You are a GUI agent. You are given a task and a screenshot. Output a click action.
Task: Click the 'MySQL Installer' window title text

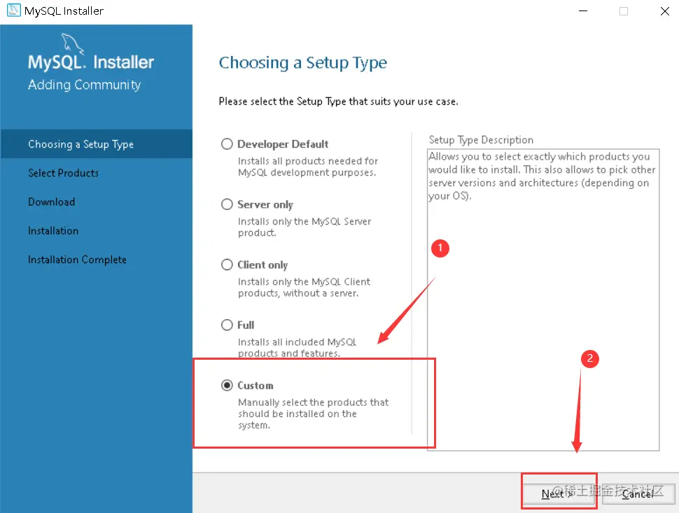(x=64, y=10)
